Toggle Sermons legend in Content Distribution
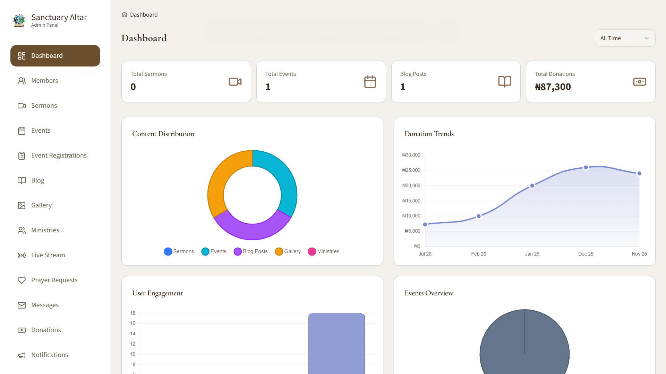 click(x=179, y=251)
